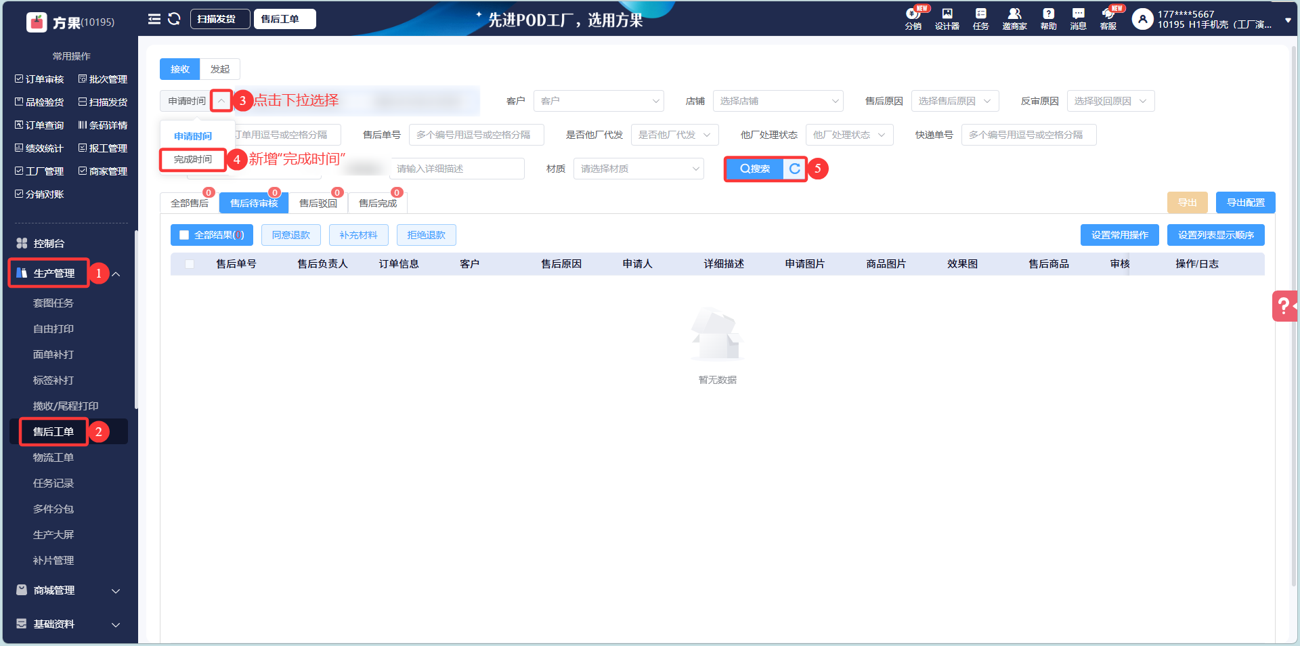Image resolution: width=1300 pixels, height=646 pixels.
Task: Click the 邀商家 icon
Action: pyautogui.click(x=1014, y=18)
